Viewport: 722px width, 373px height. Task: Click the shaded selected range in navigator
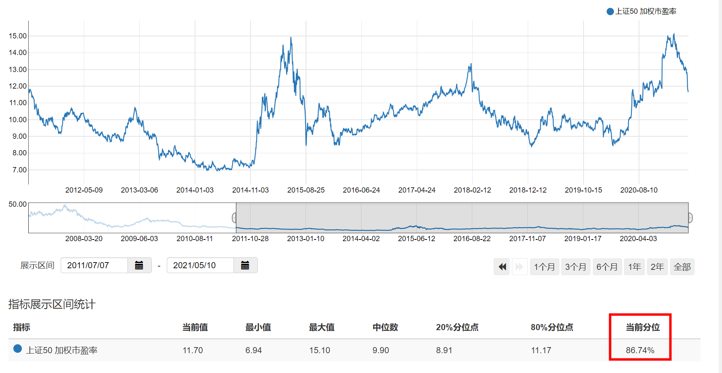click(x=462, y=218)
